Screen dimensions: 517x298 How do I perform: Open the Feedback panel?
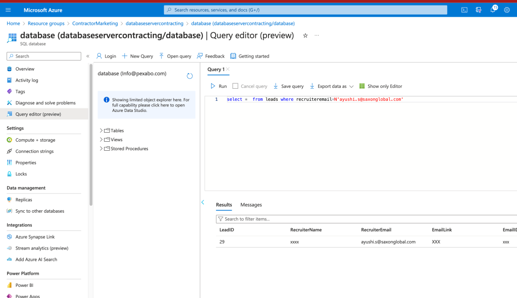coord(211,56)
